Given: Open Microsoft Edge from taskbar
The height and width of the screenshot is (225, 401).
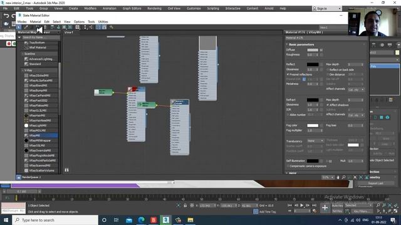Looking at the screenshot, I should (141, 220).
